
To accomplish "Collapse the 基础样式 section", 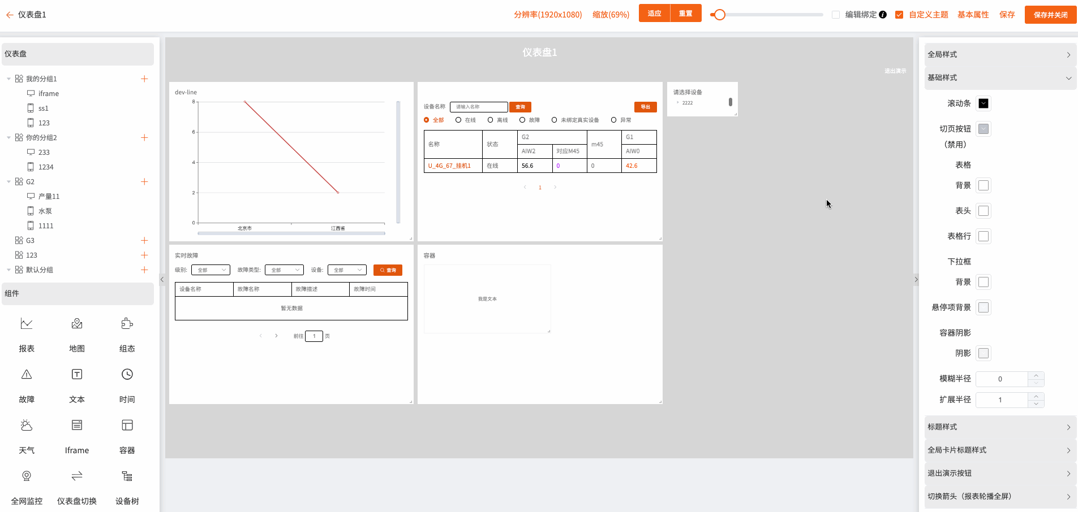I will pos(1000,77).
